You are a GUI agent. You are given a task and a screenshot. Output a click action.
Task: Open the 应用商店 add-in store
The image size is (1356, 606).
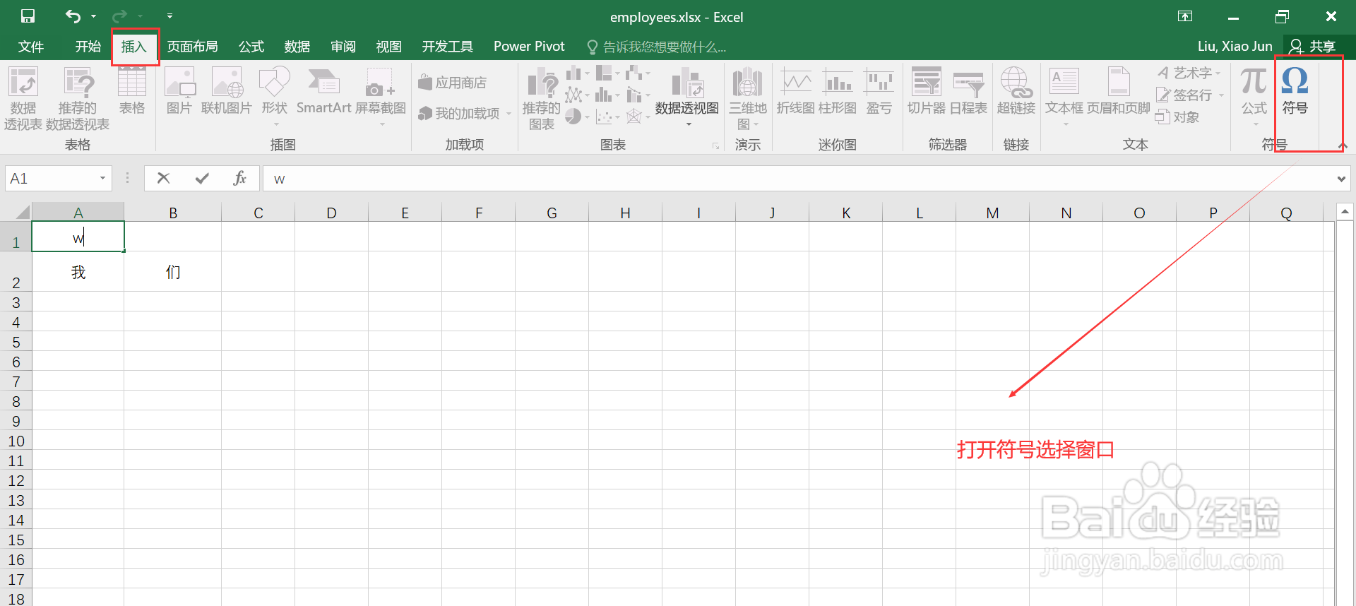tap(453, 83)
